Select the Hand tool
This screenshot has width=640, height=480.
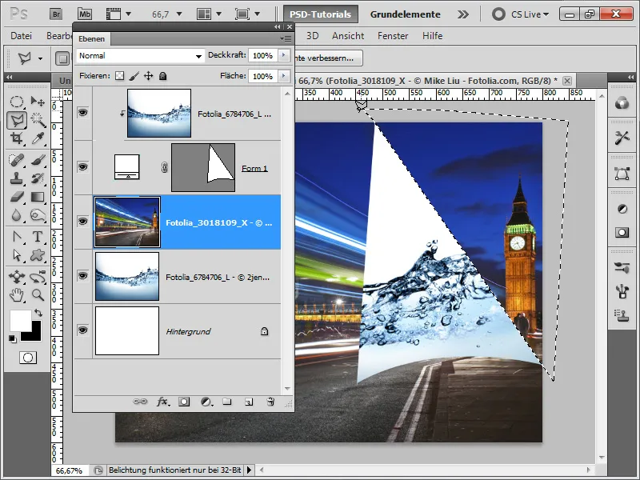pos(16,295)
